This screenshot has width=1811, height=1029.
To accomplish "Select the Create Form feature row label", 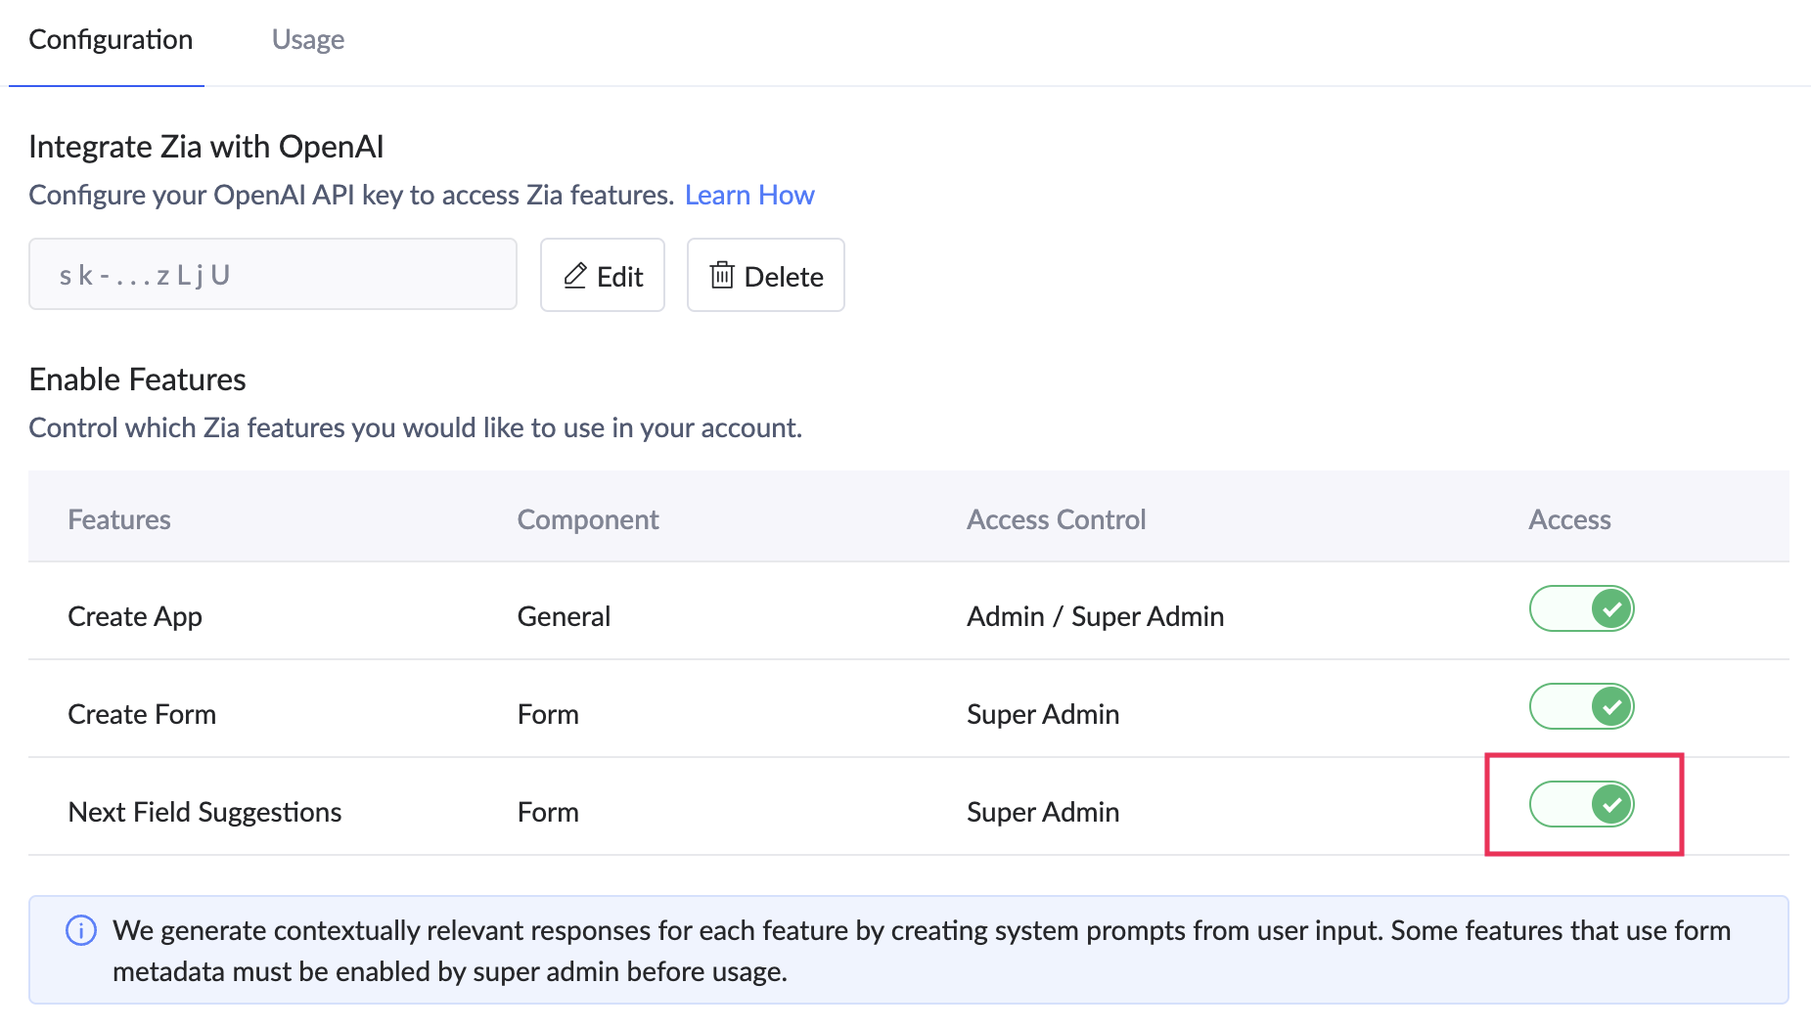I will (x=142, y=714).
